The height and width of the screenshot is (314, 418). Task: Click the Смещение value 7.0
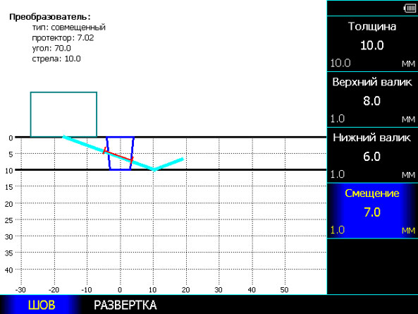(372, 212)
